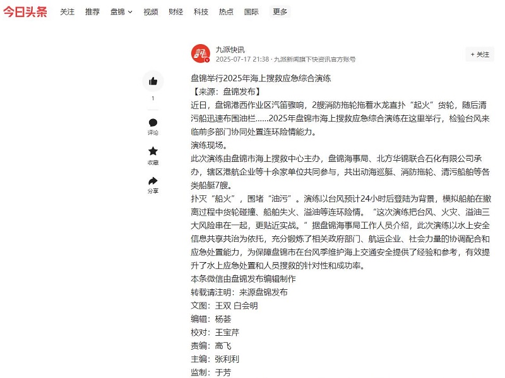Click the 九派快讯 avatar image
This screenshot has height=378, width=505.
pos(200,54)
